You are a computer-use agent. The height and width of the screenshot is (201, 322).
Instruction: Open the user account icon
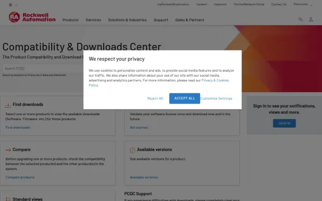(311, 19)
